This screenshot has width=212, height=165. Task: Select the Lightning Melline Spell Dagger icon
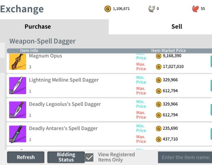(x=18, y=86)
